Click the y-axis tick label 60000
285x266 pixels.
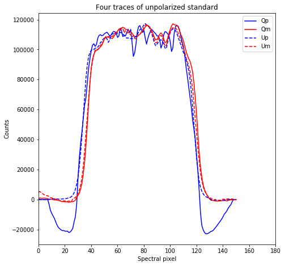point(25,109)
